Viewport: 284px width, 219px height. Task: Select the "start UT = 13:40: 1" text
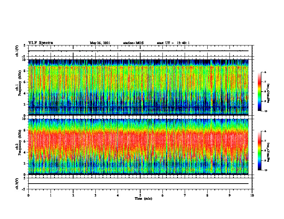pyautogui.click(x=173, y=43)
